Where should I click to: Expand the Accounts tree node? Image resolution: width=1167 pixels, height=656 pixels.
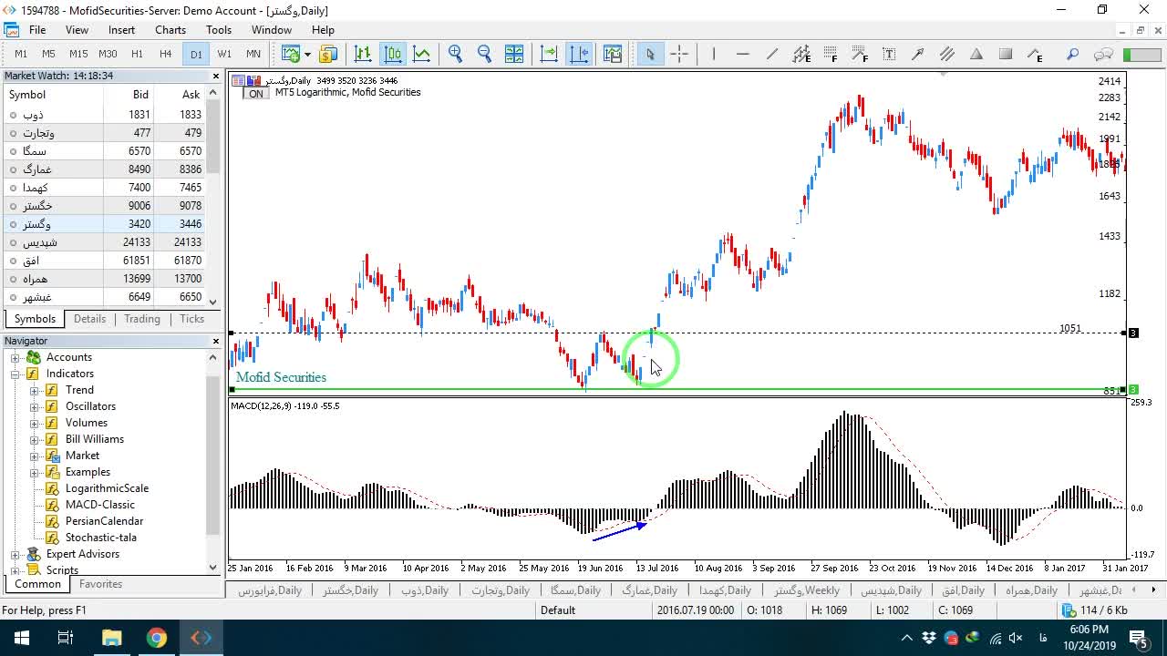click(15, 357)
